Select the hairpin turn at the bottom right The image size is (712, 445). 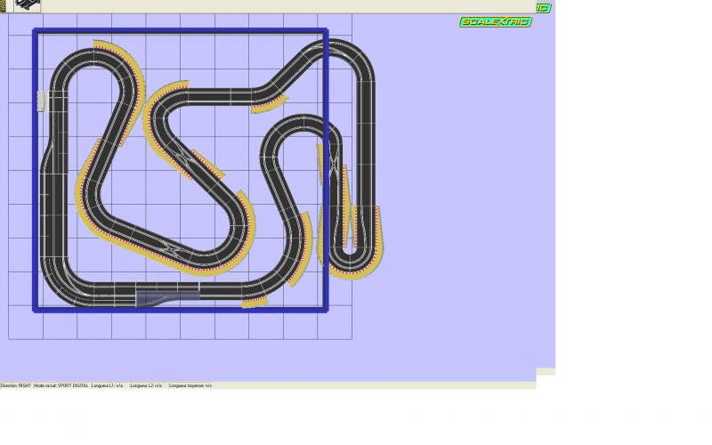click(352, 258)
